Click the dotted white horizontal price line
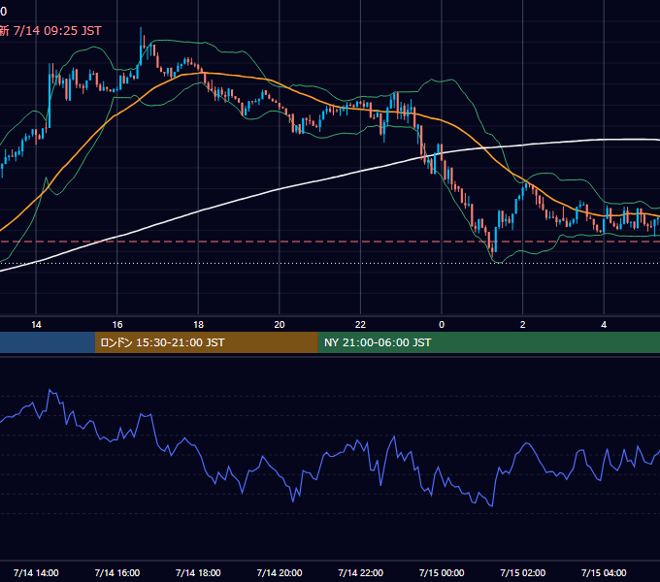 click(x=330, y=264)
